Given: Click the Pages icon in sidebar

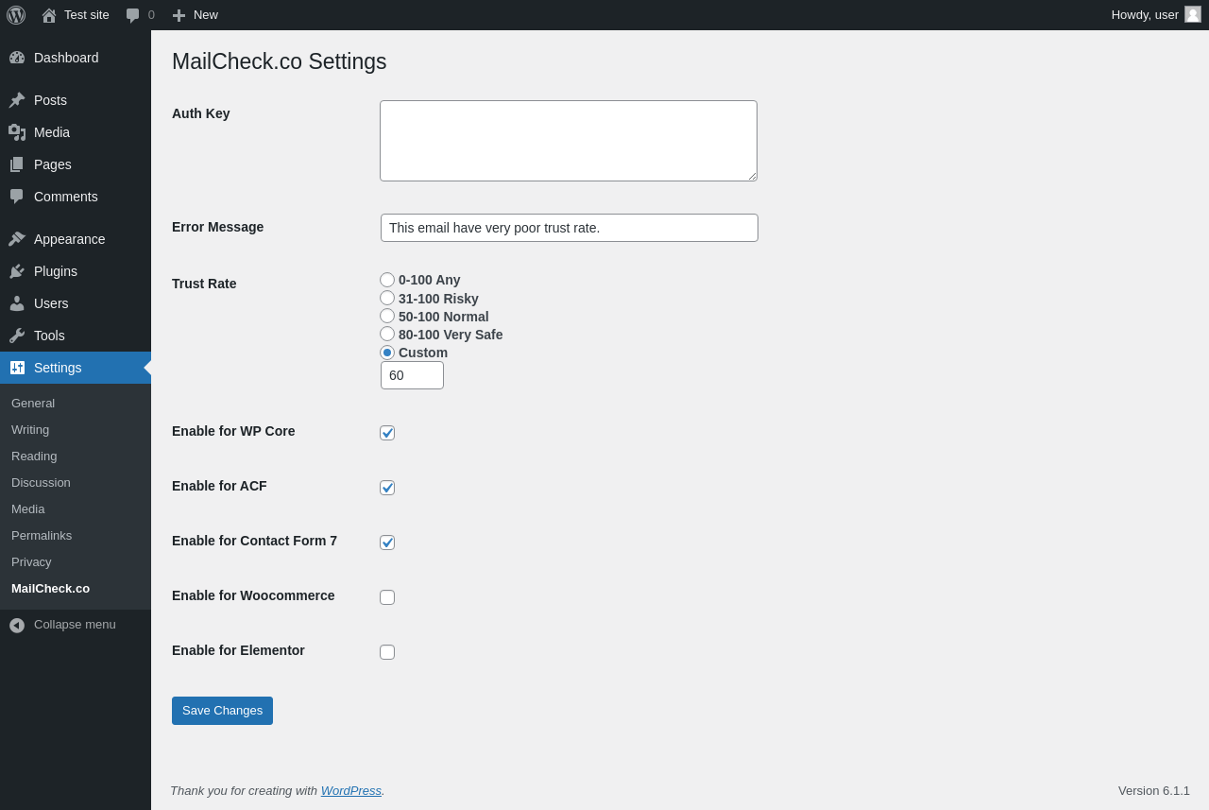Looking at the screenshot, I should [17, 164].
